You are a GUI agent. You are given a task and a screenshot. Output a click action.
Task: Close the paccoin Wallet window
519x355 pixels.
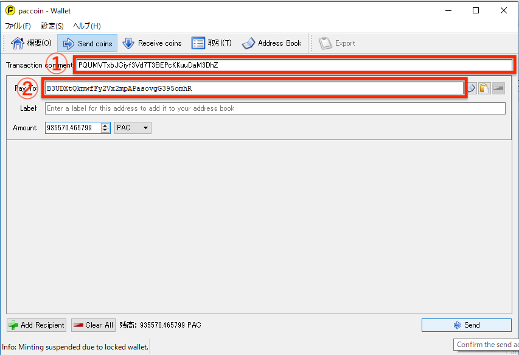(x=504, y=10)
